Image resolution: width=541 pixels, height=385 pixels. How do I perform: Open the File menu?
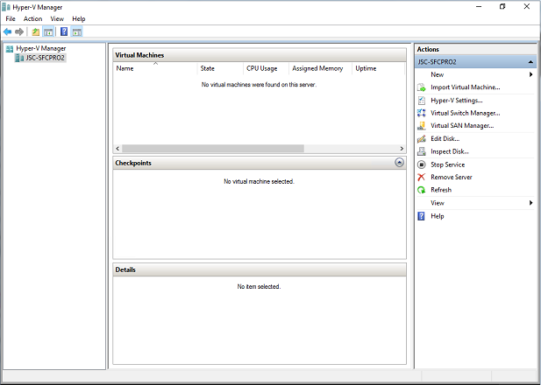(x=11, y=19)
